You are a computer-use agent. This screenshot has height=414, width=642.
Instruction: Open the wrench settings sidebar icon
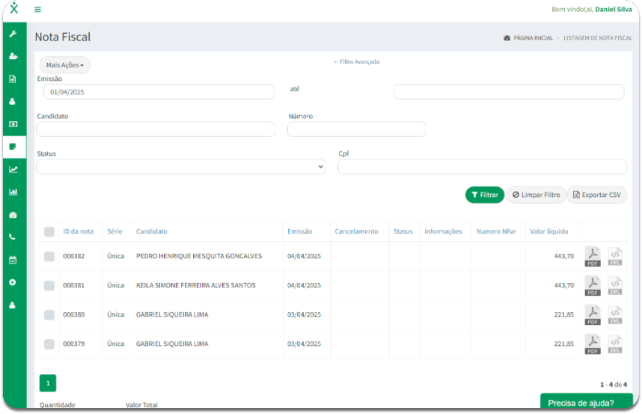point(13,34)
